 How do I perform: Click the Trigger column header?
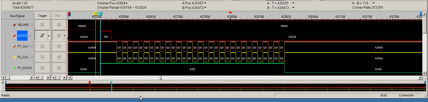[42, 16]
